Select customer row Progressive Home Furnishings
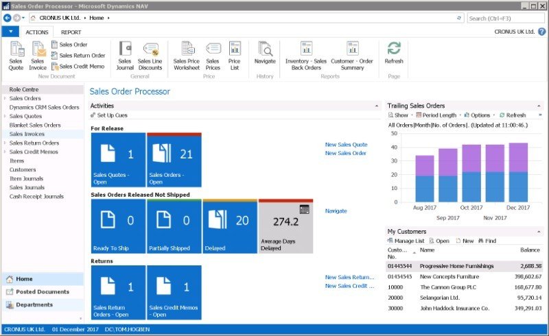549x336 pixels. click(465, 266)
